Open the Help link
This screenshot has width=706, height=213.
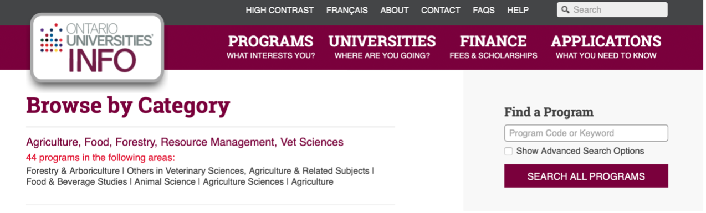tap(518, 10)
